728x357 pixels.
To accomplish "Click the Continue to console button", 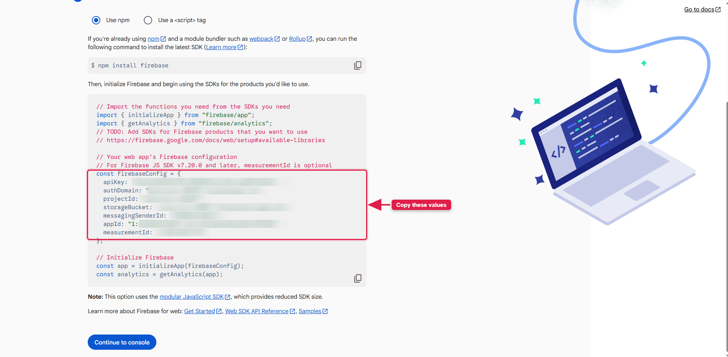I will [x=122, y=342].
